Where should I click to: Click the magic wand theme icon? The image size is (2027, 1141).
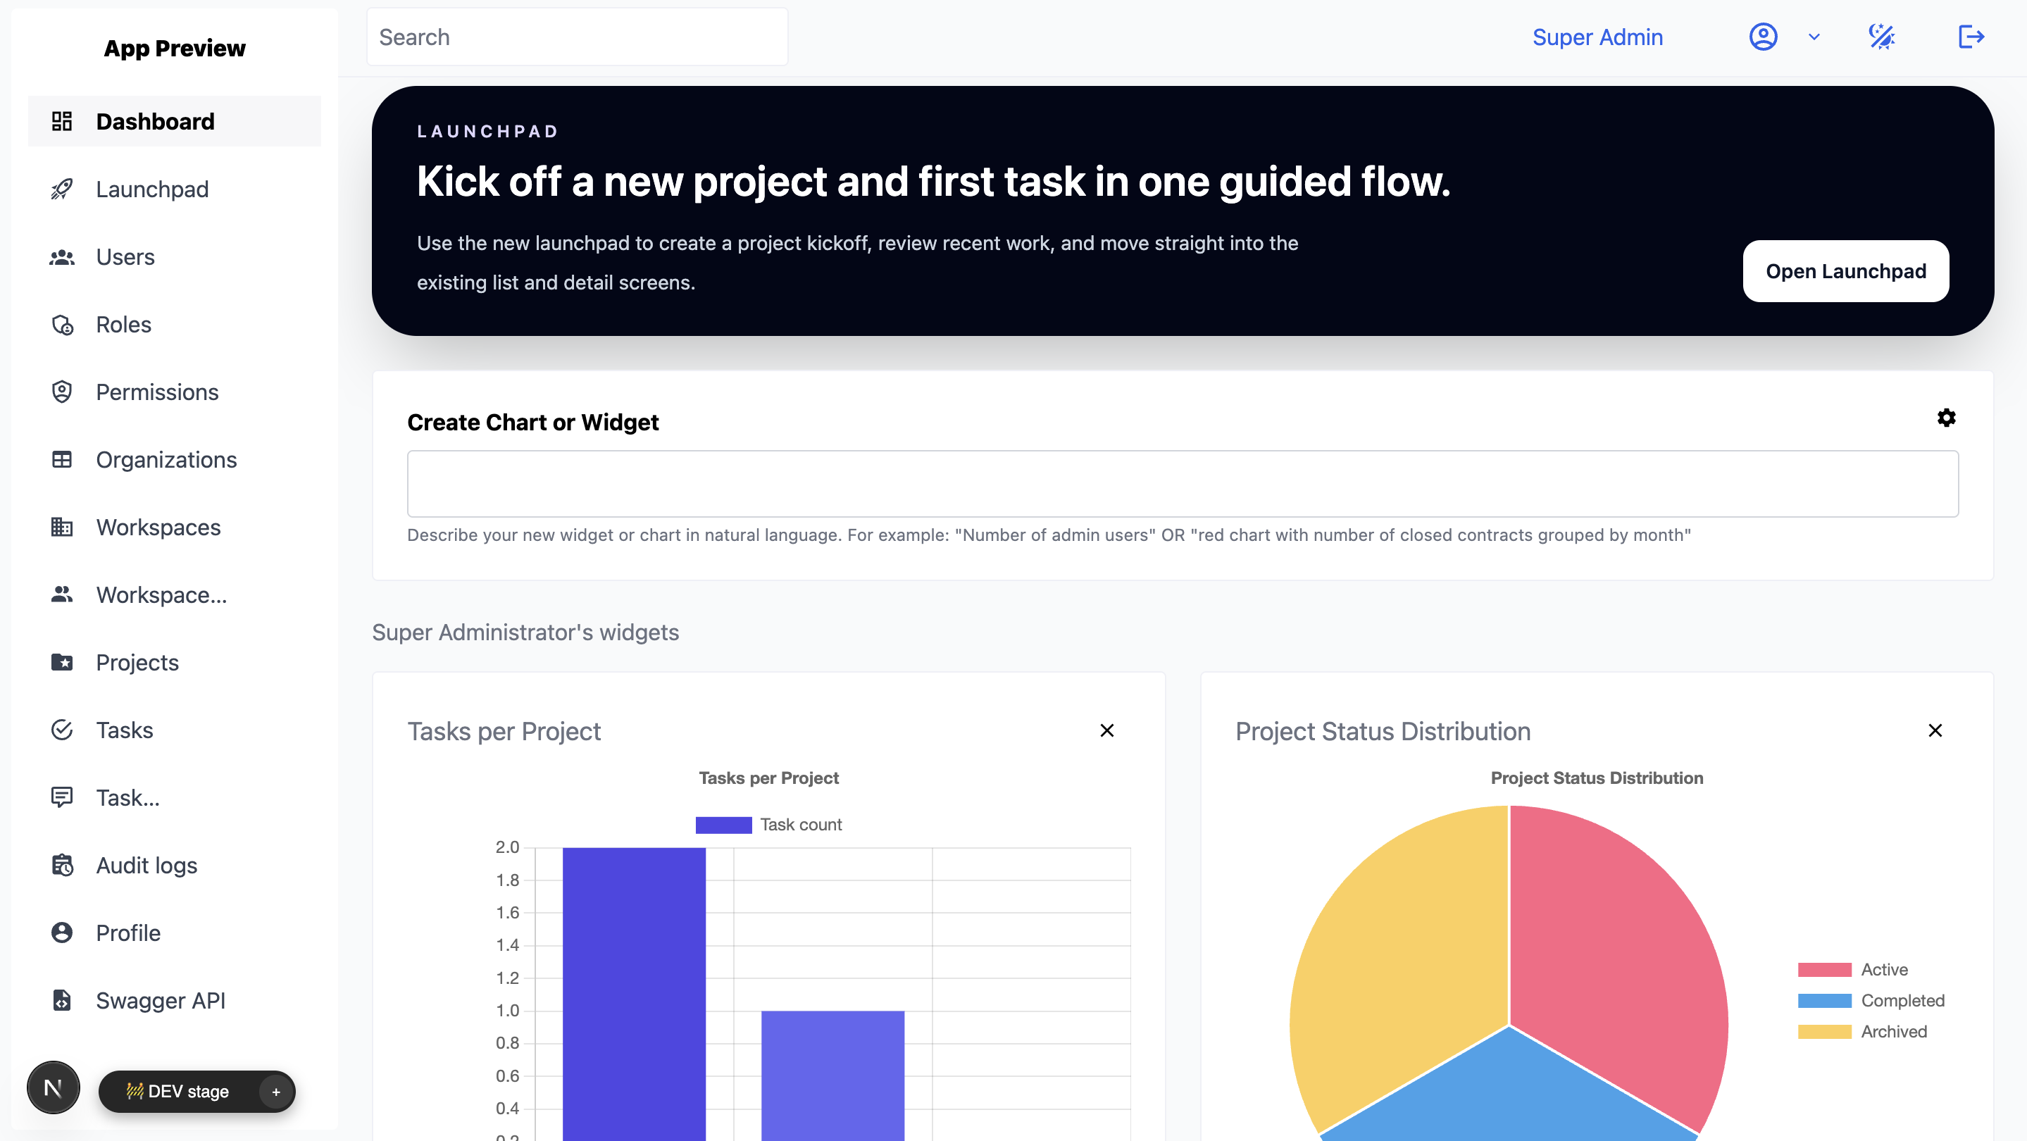[1881, 37]
